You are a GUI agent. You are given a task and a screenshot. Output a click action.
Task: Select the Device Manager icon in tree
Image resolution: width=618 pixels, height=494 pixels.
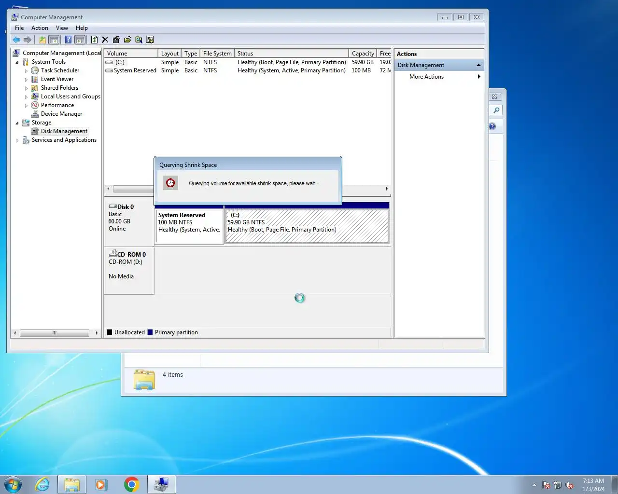(x=35, y=114)
